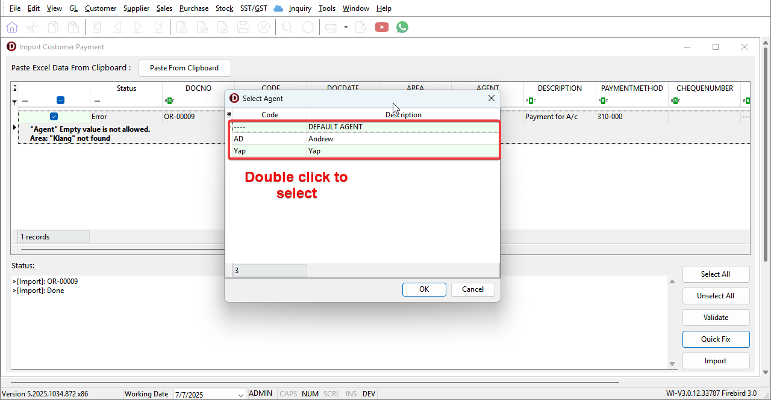Toggle the select-all header checkbox
Image resolution: width=771 pixels, height=400 pixels.
click(x=60, y=100)
